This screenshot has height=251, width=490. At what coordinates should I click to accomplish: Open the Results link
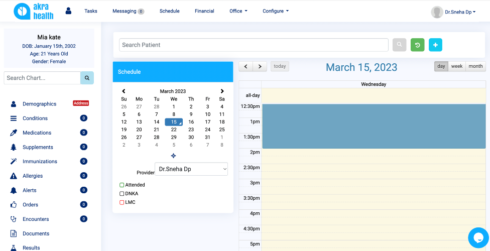click(x=31, y=247)
